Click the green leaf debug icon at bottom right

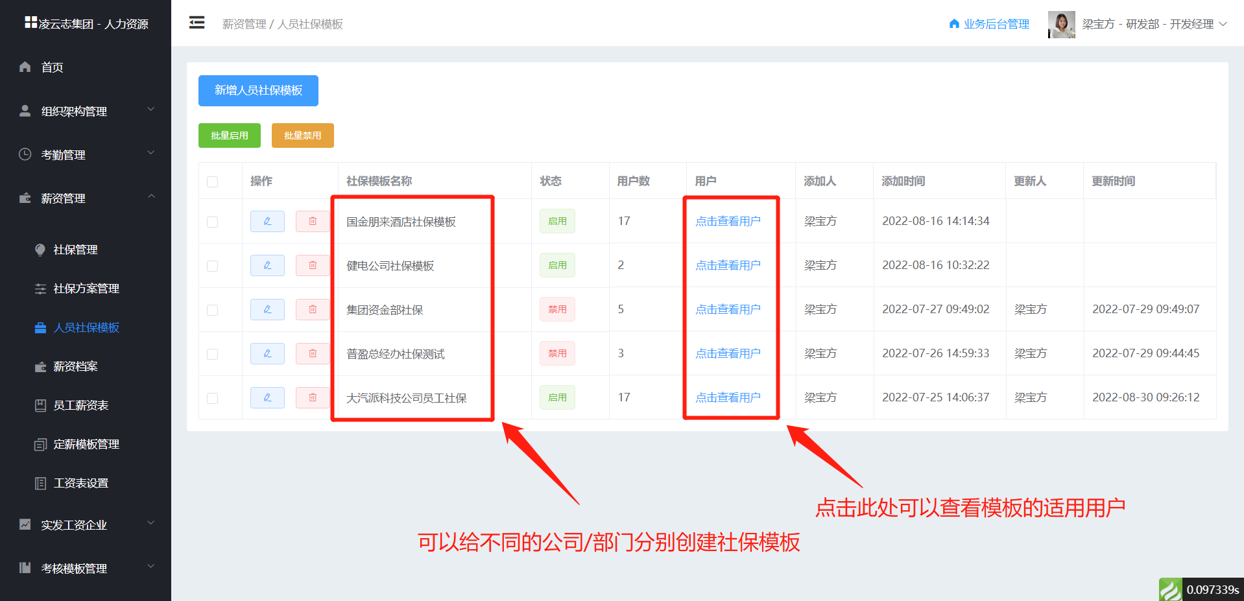click(1171, 589)
